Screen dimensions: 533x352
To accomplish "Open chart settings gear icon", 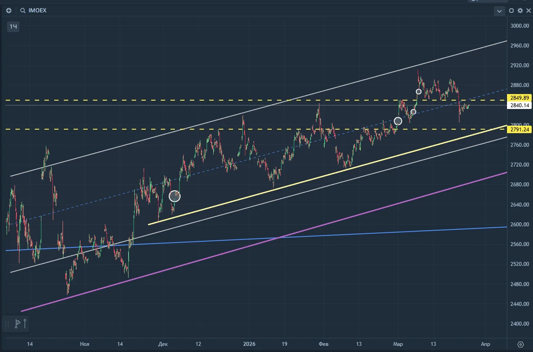I will (520, 11).
